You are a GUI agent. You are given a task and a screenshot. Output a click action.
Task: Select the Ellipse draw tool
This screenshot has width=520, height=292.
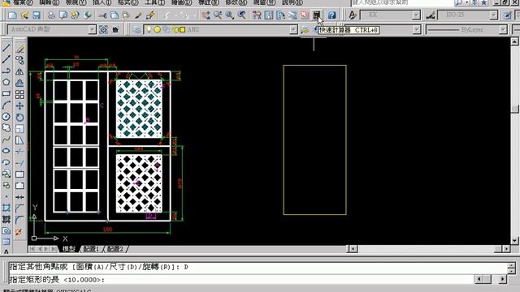pos(6,151)
